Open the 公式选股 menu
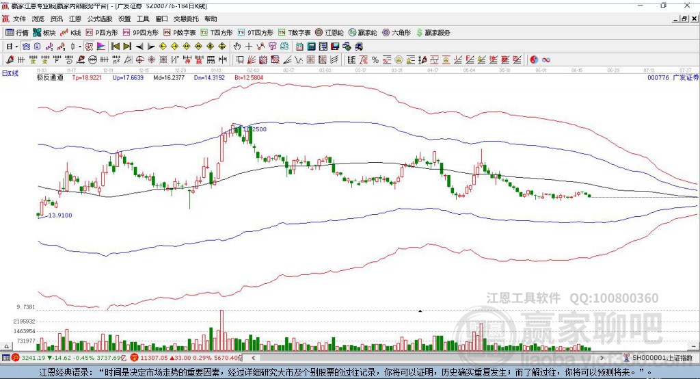 (100, 18)
